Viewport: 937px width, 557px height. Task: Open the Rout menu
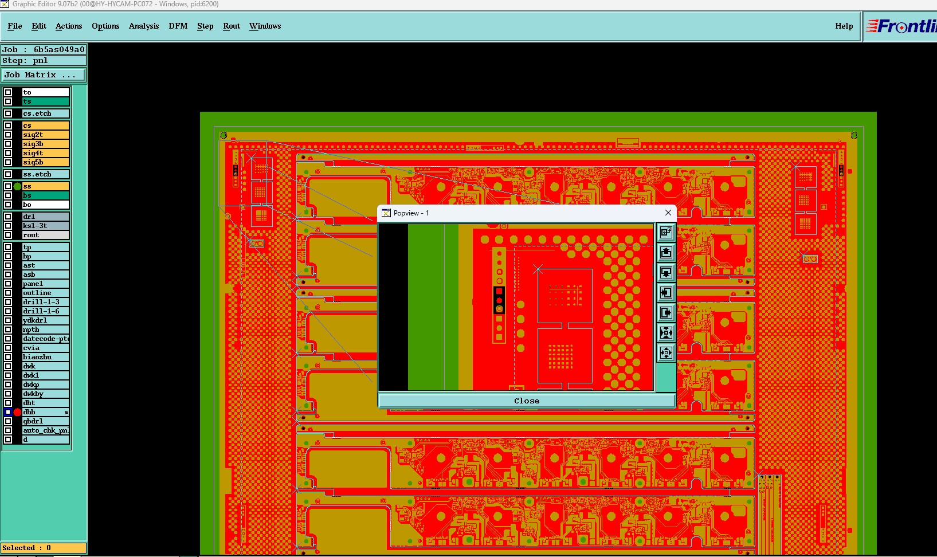(232, 26)
